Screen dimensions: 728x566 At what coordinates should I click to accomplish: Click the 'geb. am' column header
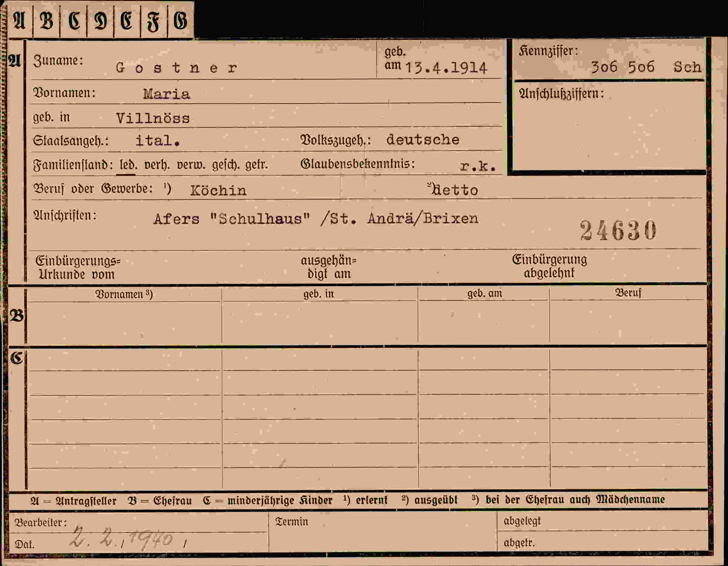pos(484,294)
